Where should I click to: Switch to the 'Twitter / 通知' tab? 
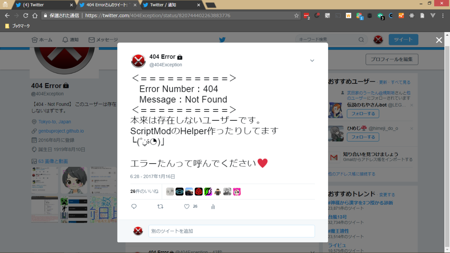click(x=169, y=5)
